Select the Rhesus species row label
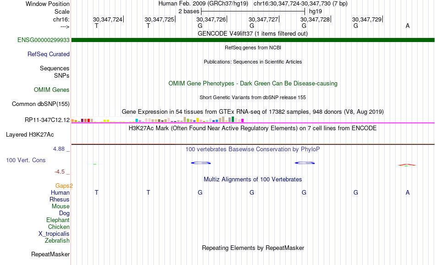This screenshot has height=265, width=435. tap(60, 199)
